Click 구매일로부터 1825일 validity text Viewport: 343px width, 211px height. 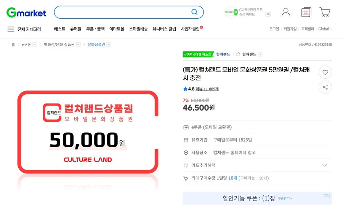[232, 140]
